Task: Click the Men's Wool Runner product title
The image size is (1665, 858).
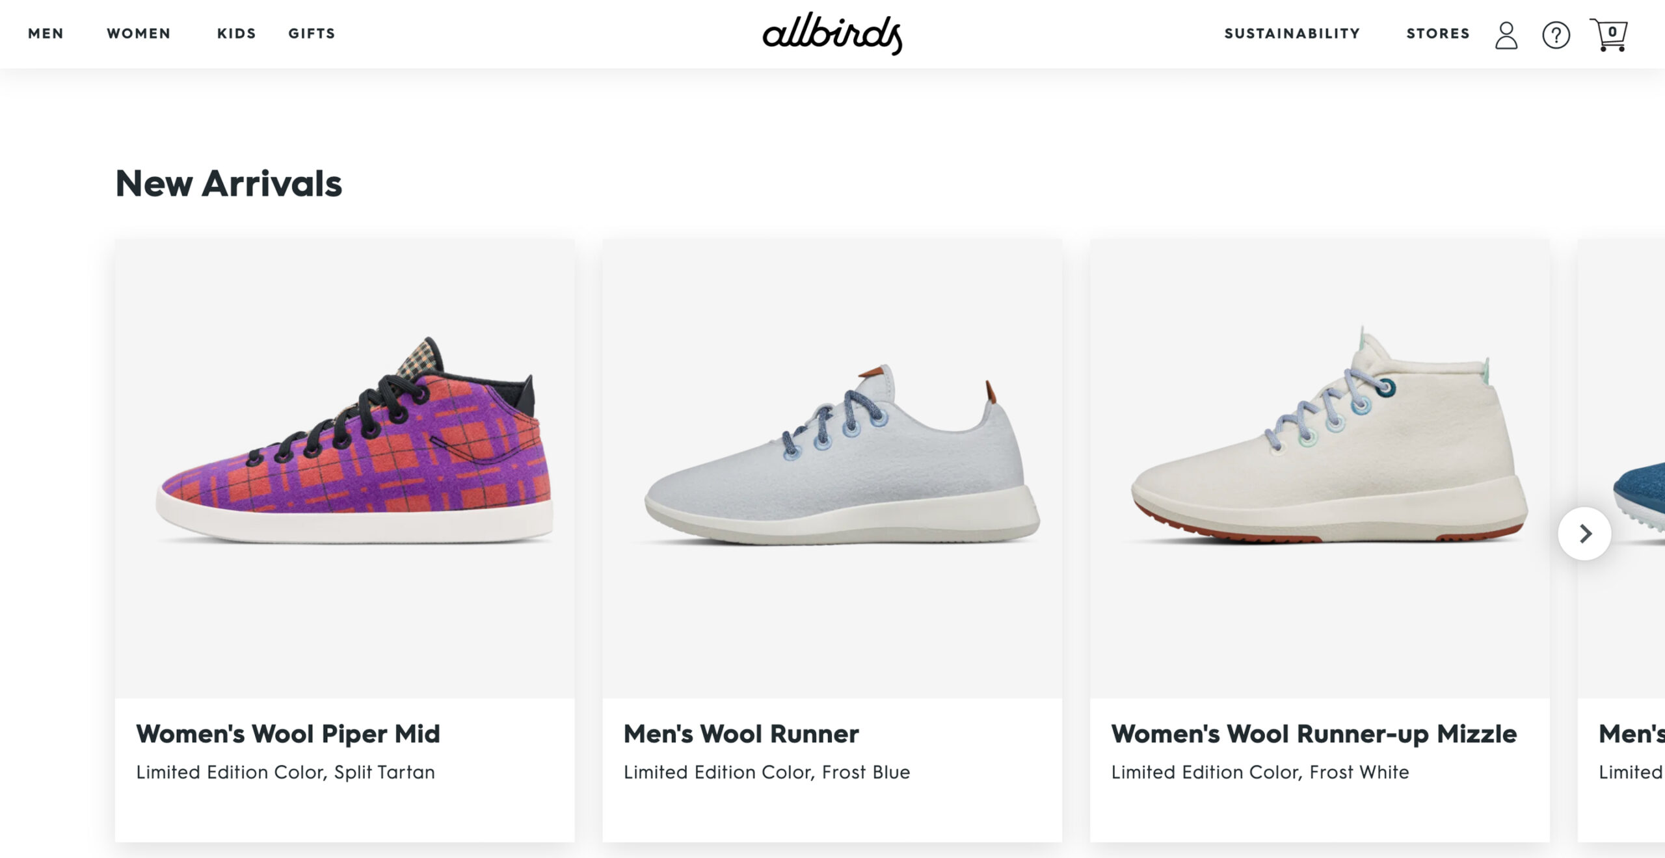Action: 741,733
